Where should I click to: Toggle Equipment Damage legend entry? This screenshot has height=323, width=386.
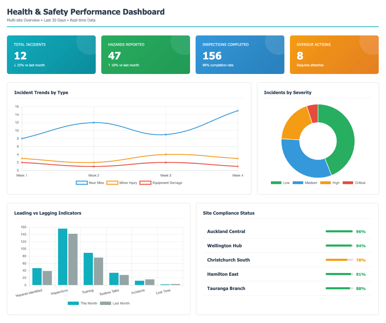pos(161,183)
